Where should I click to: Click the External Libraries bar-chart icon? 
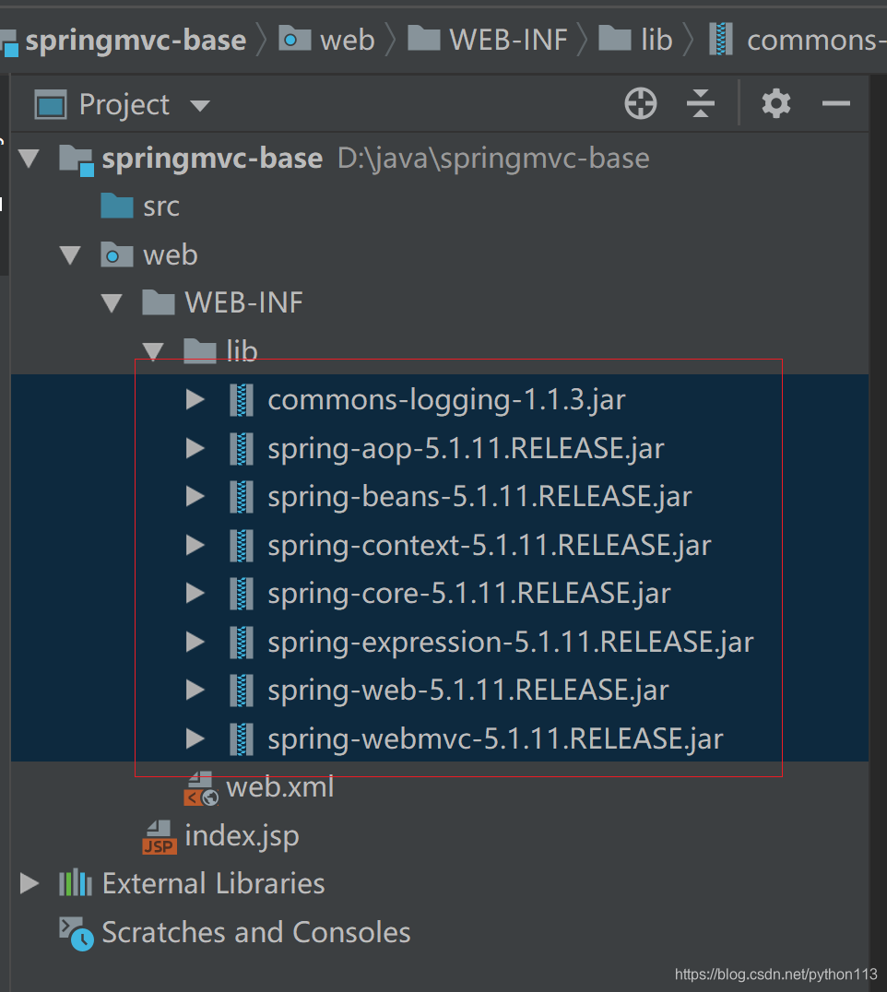tap(76, 882)
